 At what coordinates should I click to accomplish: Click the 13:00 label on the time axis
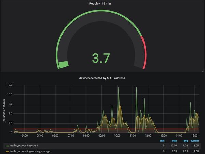point(163,136)
